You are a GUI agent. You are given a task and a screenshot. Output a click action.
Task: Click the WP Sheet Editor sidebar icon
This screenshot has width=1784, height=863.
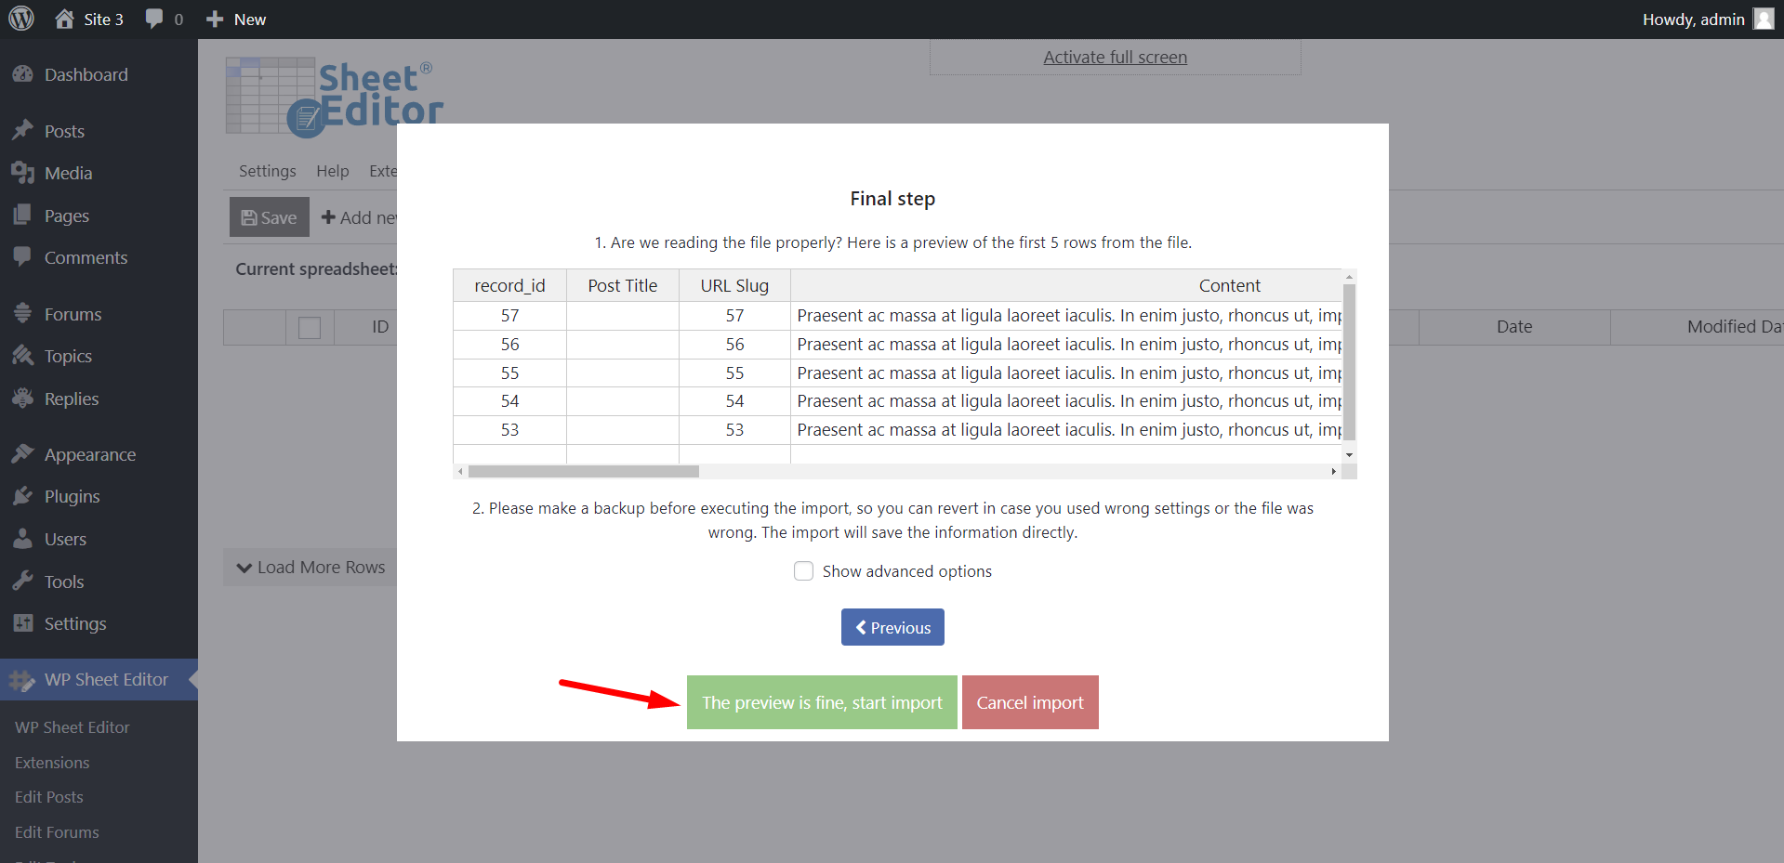tap(23, 680)
